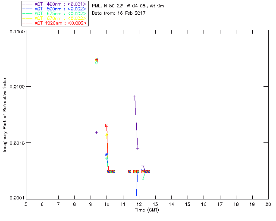Click the x-axis tick label 14
Screen dimensions: 276x221
point(172,205)
